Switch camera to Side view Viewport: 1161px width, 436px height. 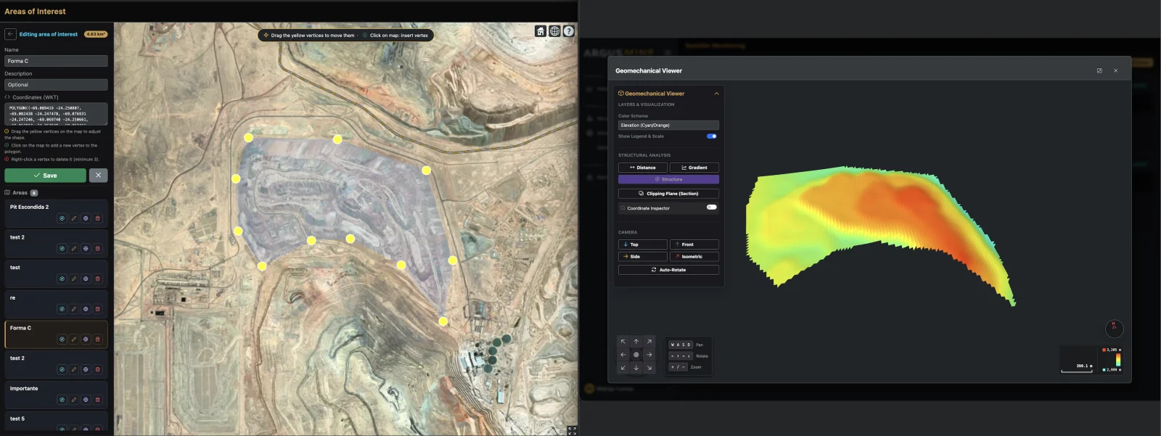(642, 257)
